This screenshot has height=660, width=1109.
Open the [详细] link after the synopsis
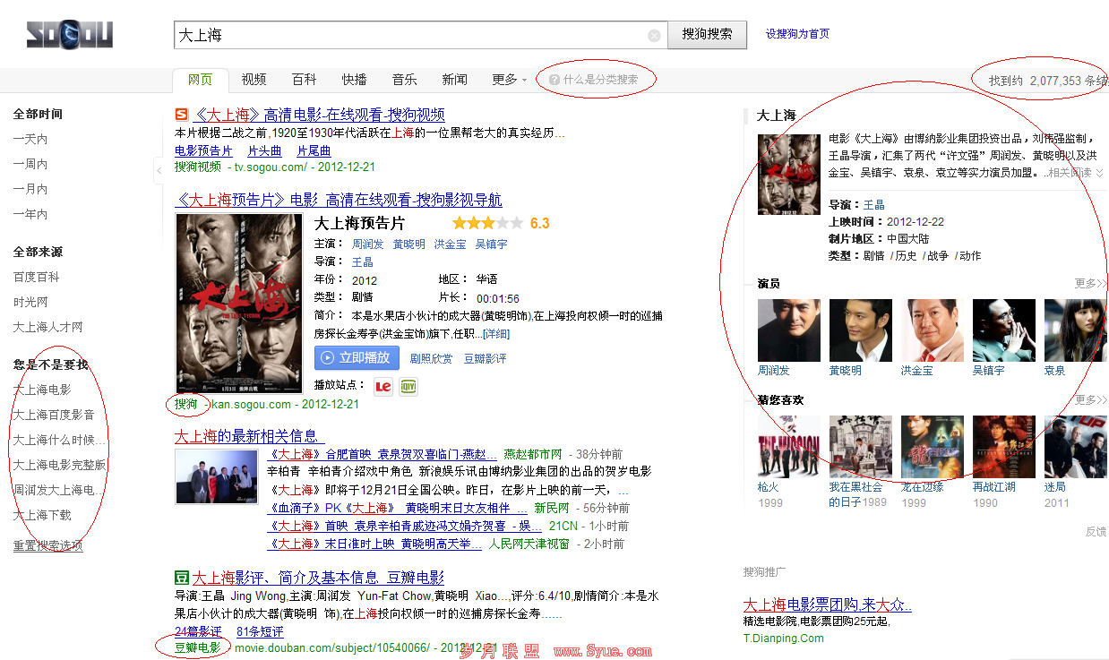[496, 334]
